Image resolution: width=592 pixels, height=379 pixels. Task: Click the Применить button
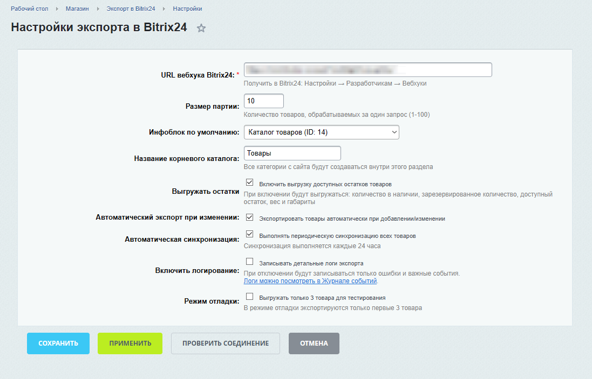pos(130,343)
